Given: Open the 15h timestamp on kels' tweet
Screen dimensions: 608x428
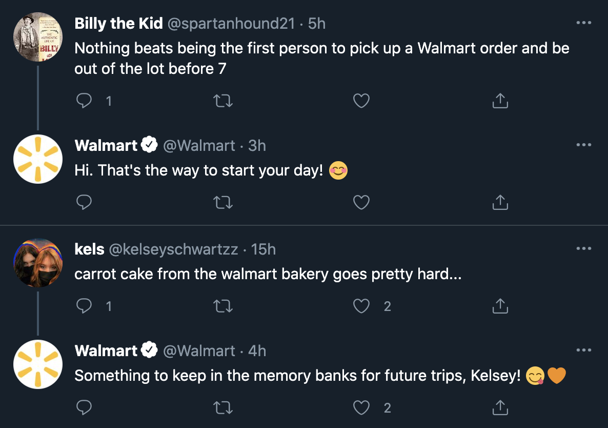Looking at the screenshot, I should tap(264, 249).
